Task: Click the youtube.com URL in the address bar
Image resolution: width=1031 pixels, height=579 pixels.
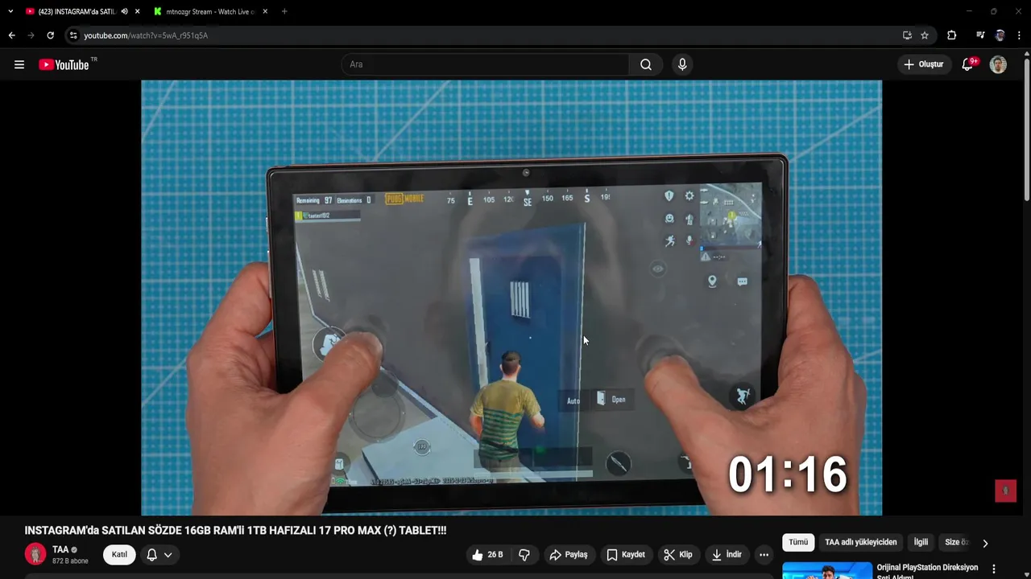Action: [x=146, y=35]
